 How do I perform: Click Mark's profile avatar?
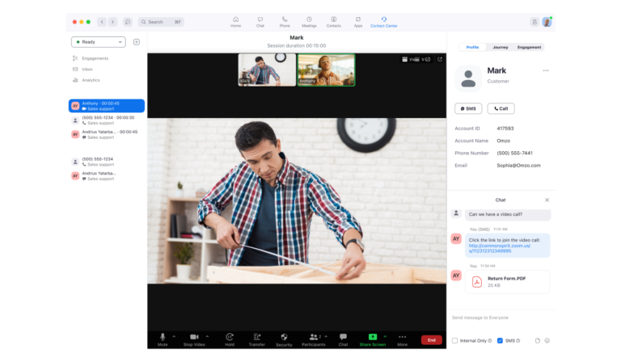click(x=468, y=78)
